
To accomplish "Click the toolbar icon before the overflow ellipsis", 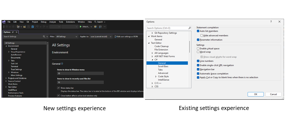I will pos(100,27).
